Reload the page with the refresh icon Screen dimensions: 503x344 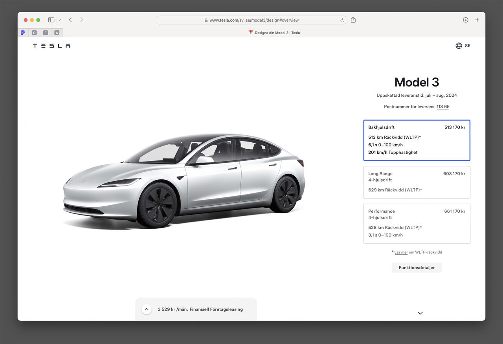341,20
